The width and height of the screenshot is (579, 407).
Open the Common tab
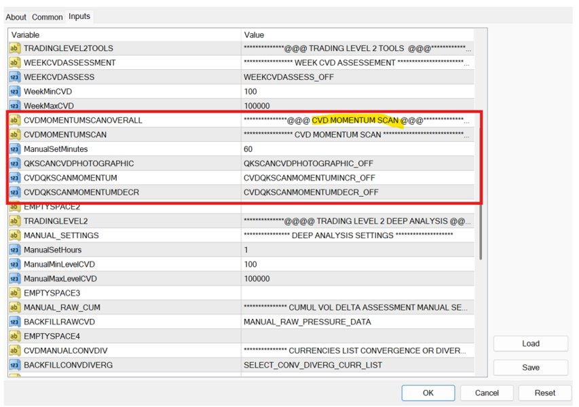[48, 18]
